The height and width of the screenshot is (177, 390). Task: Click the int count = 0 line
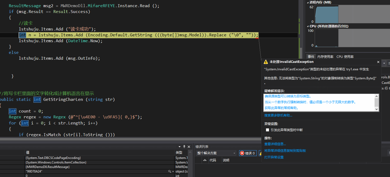pyautogui.click(x=26, y=111)
